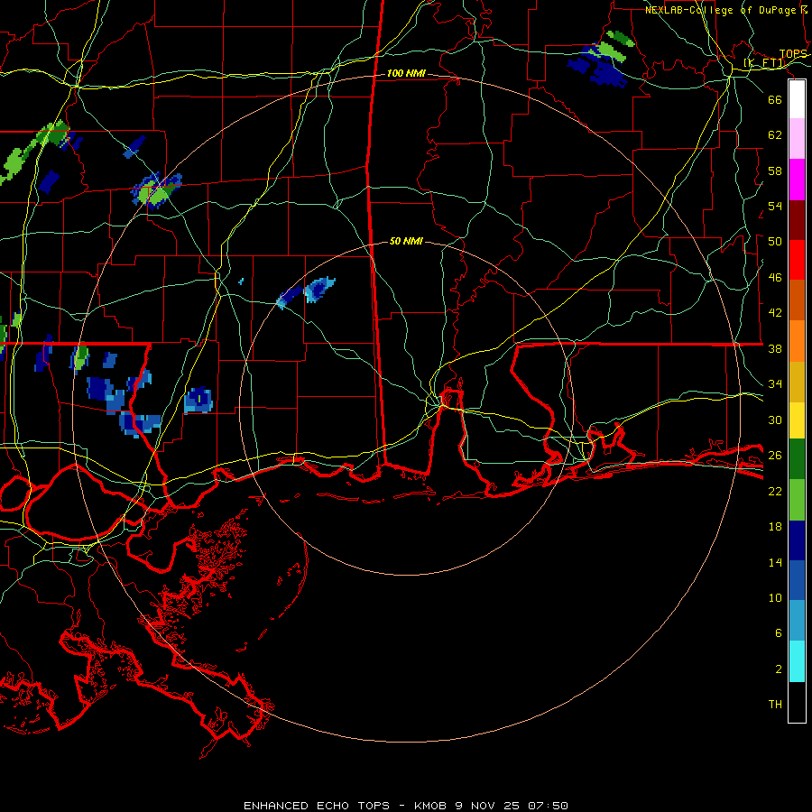This screenshot has height=812, width=812.
Task: Click the "100 NMI" range ring label
Action: pos(406,74)
